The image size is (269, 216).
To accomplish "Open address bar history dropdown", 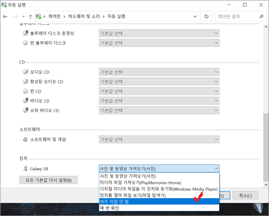I will click(x=195, y=17).
